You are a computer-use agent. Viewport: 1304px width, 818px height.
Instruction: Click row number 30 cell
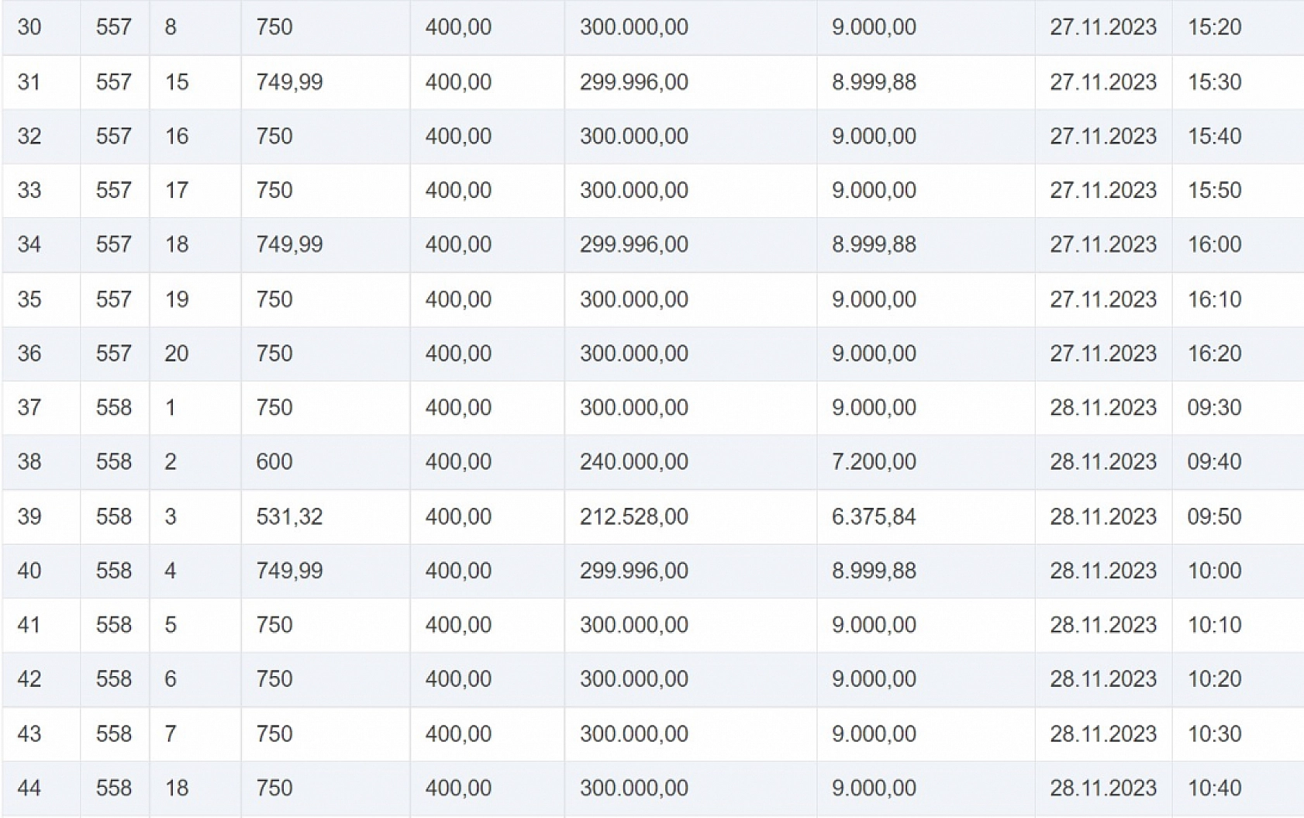tap(29, 27)
